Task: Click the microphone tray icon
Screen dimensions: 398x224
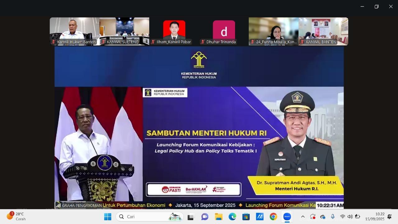Action: [x=333, y=217]
